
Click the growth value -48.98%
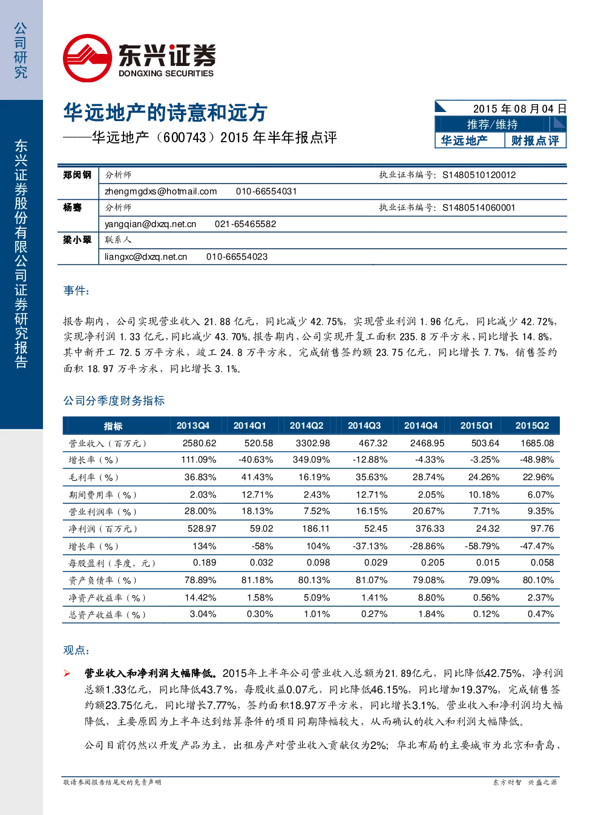pyautogui.click(x=537, y=460)
